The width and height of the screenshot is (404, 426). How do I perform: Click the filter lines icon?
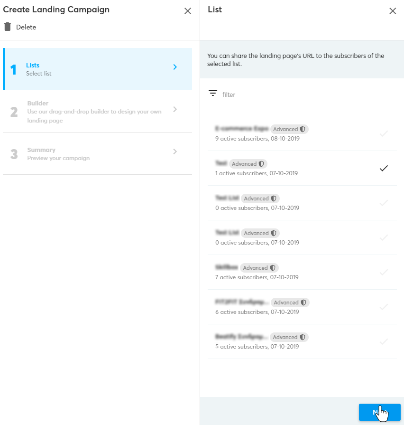213,94
